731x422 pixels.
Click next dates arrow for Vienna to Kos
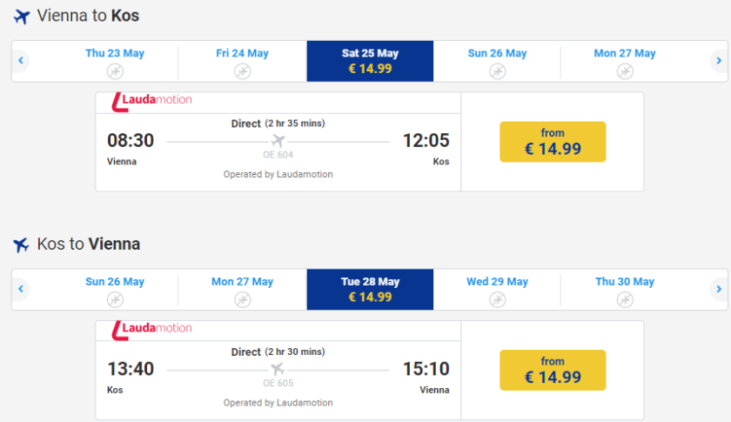click(718, 61)
